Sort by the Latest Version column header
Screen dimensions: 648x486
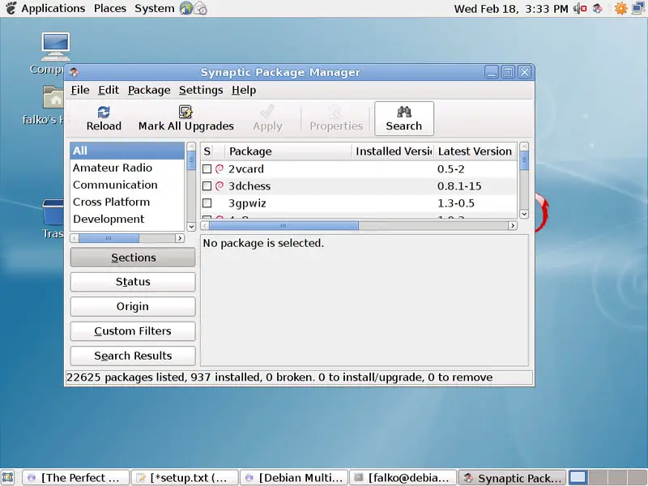pyautogui.click(x=475, y=151)
